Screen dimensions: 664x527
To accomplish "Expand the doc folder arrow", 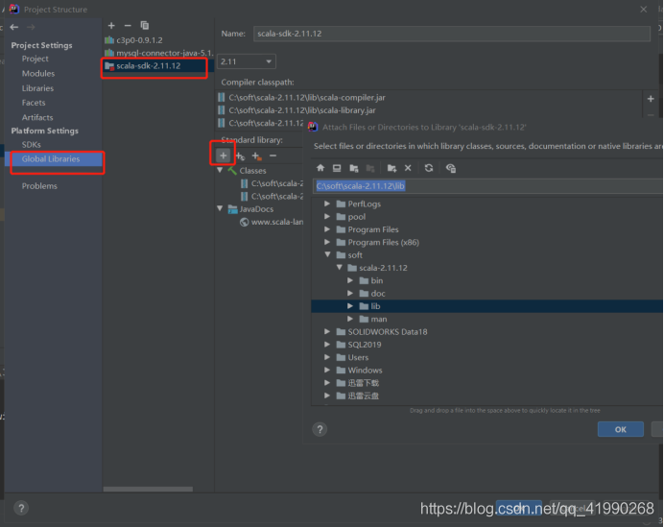I will (350, 293).
